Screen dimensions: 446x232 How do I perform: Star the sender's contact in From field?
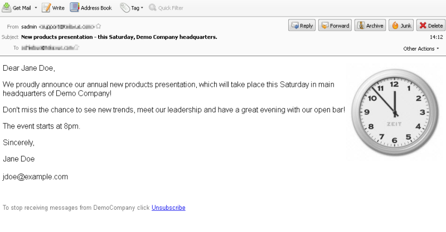pyautogui.click(x=99, y=26)
